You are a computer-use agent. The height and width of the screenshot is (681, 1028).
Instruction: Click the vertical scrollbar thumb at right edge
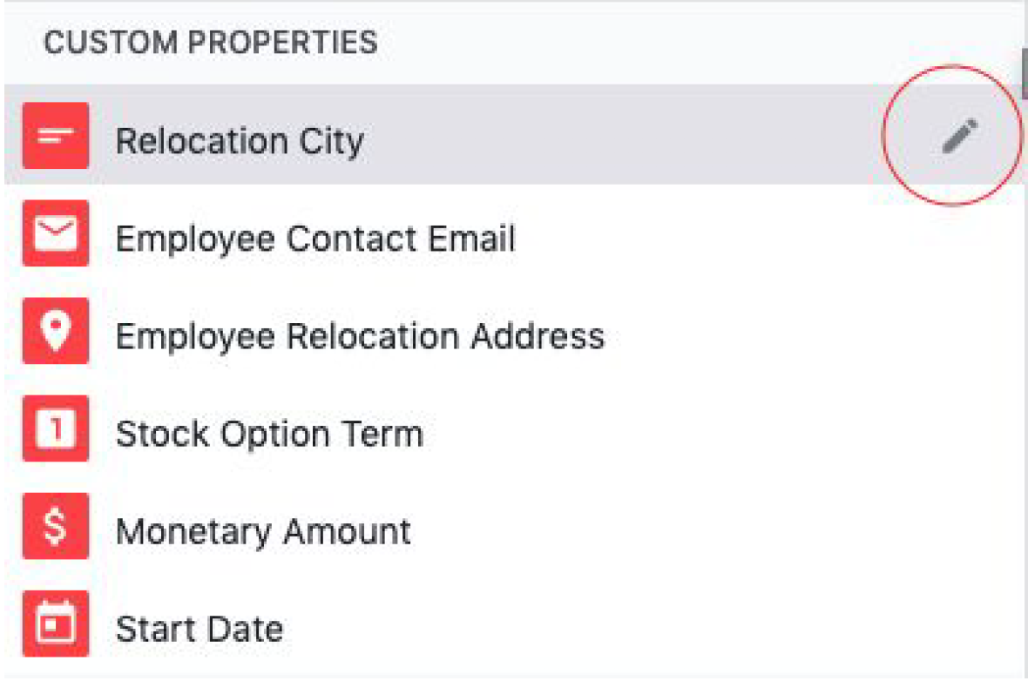coord(1024,73)
